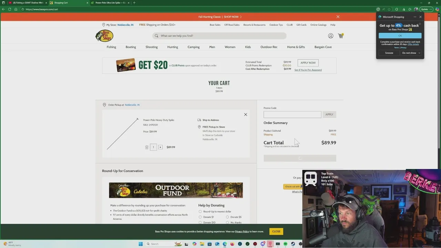Viewport: 441px width, 248px height.
Task: Close the Microsoft Shopping popup
Action: pyautogui.click(x=420, y=17)
